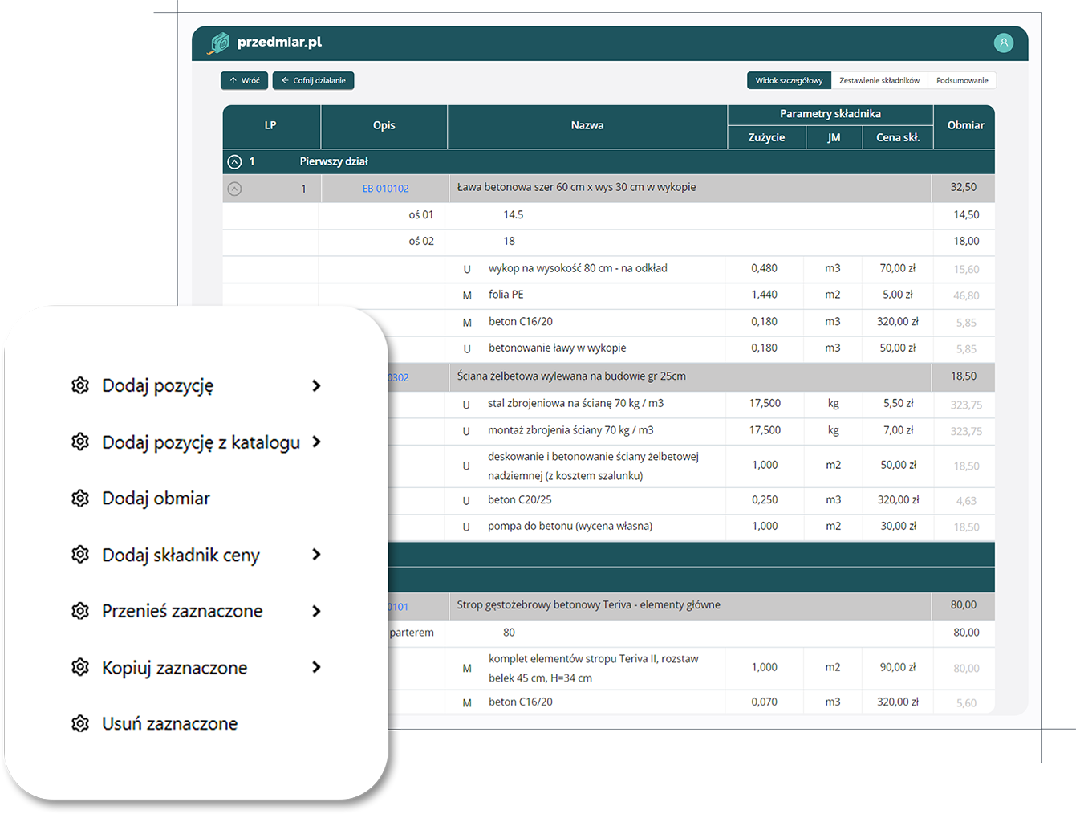Select the Widok szczegółowy tab
This screenshot has width=1076, height=814.
(x=789, y=81)
